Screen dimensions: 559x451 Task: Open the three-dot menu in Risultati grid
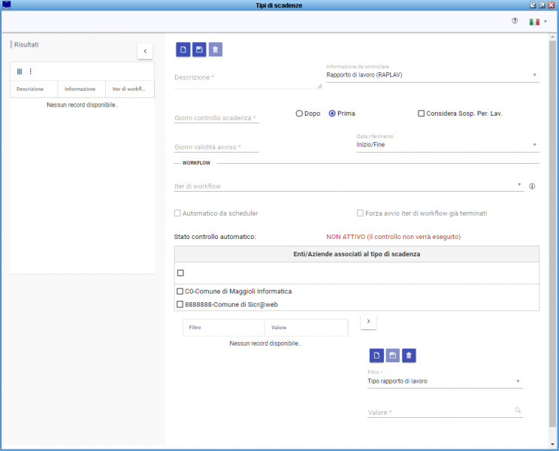pos(31,71)
